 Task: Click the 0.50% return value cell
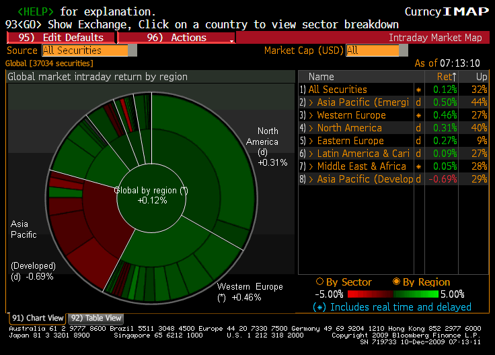click(x=445, y=102)
